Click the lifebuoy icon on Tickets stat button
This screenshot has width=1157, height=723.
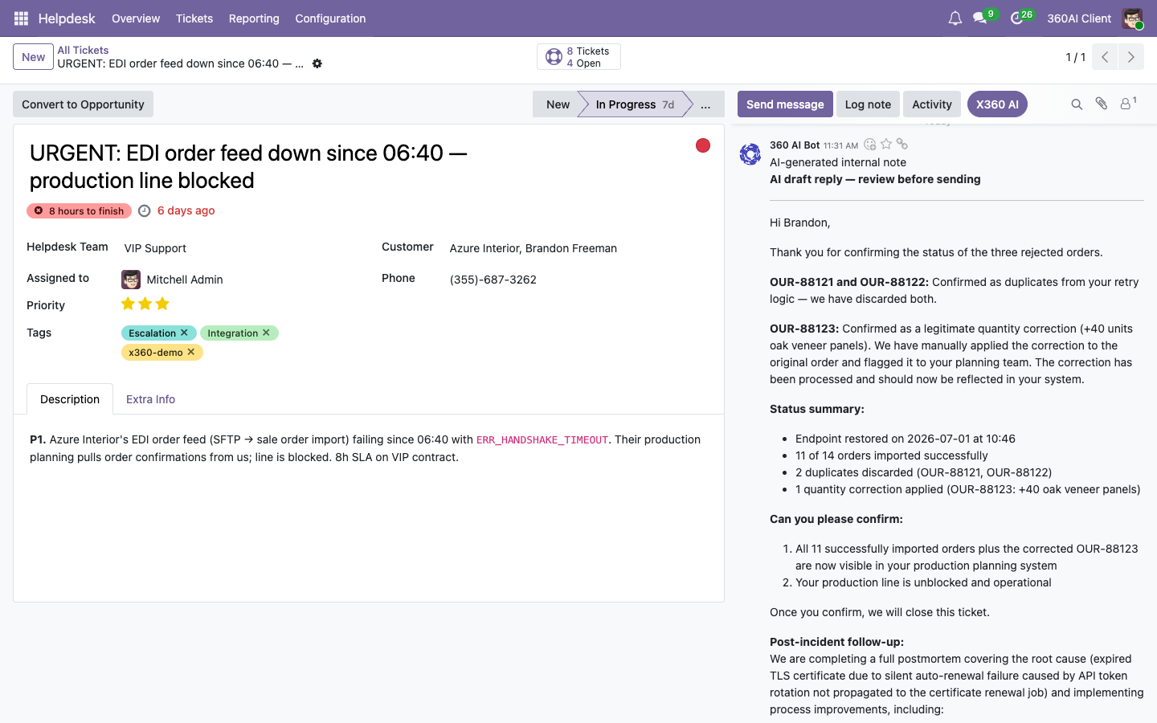[x=554, y=57]
